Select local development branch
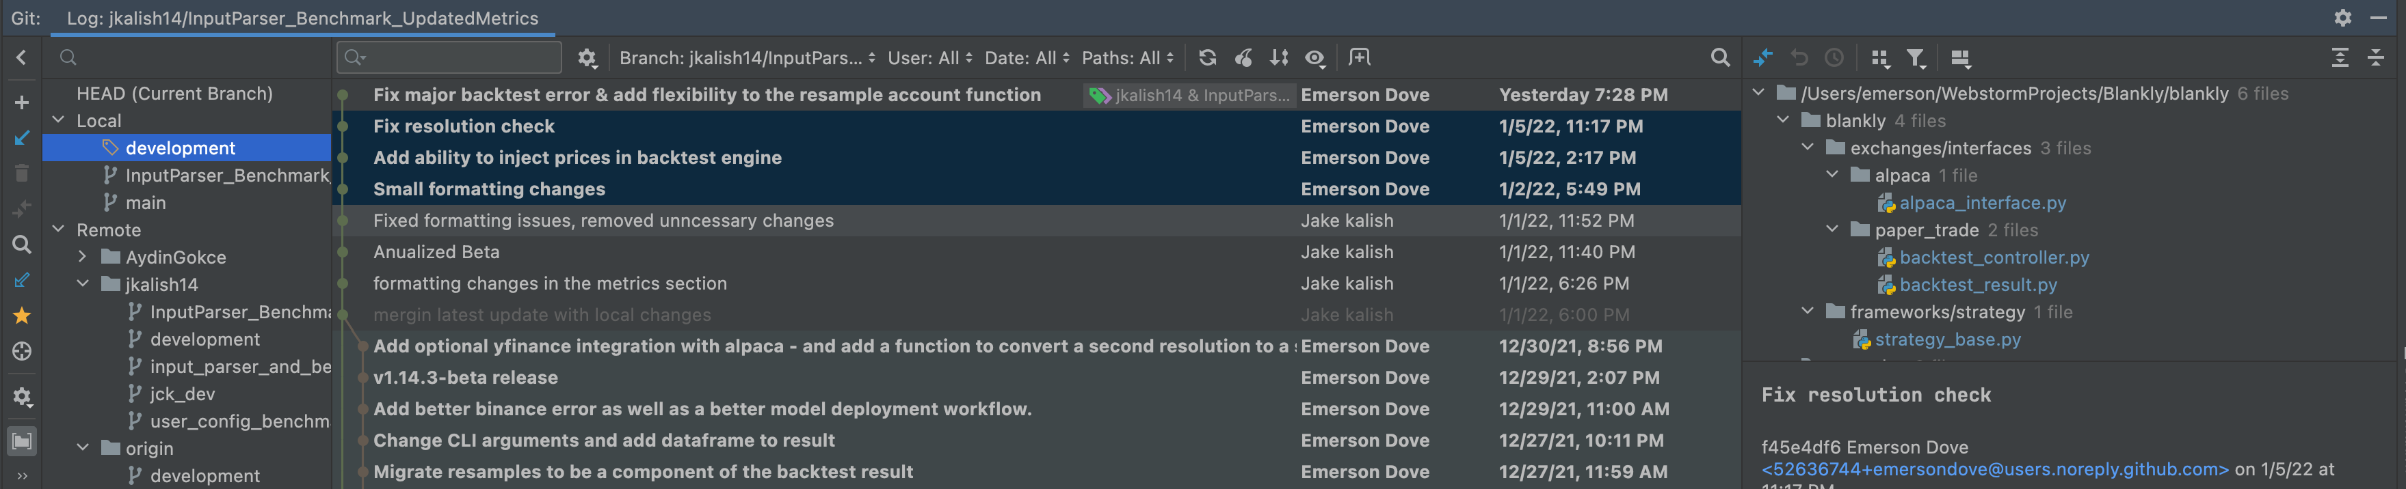 click(181, 148)
